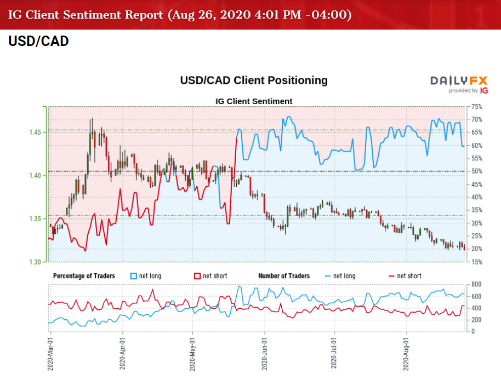Image resolution: width=501 pixels, height=380 pixels.
Task: Click the 1.40 price axis label
Action: (x=35, y=175)
